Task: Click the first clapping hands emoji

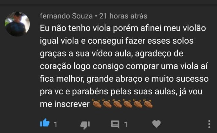Action: click(x=97, y=103)
